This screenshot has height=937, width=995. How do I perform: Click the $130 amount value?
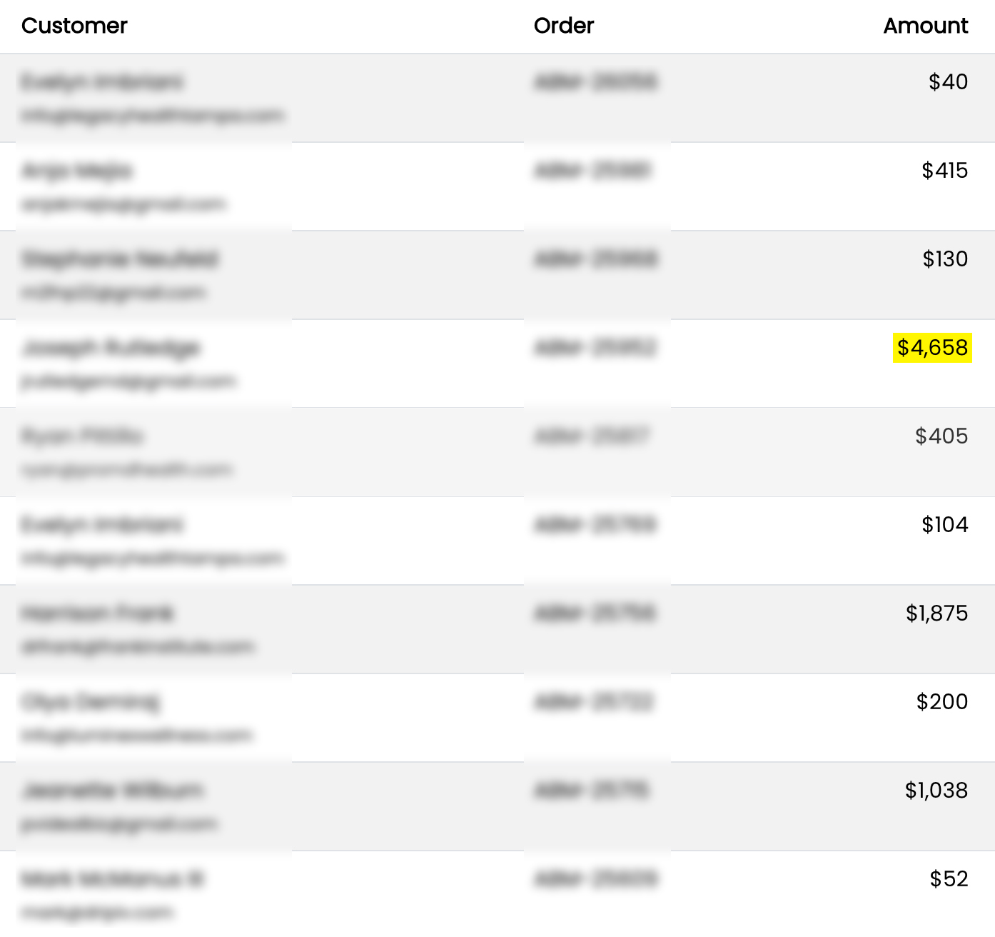coord(945,259)
